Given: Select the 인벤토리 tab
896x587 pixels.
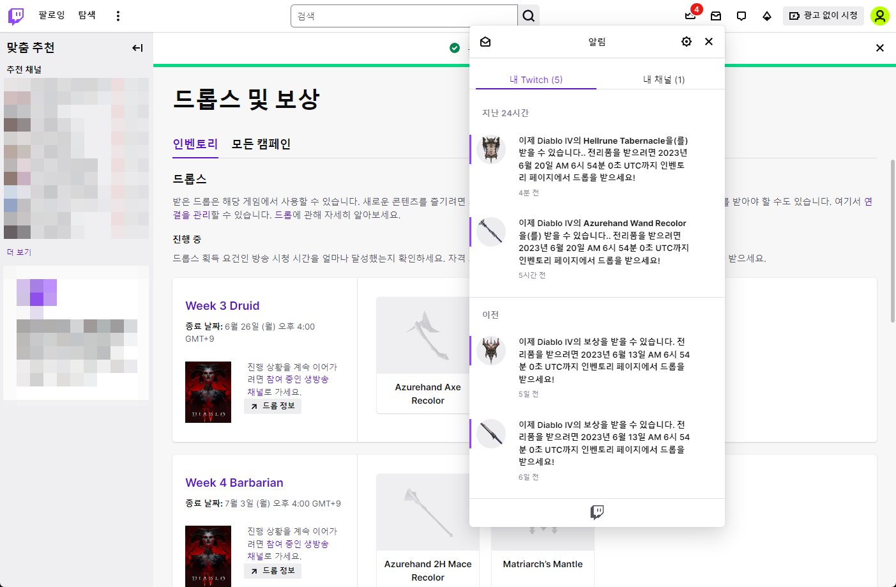Looking at the screenshot, I should (195, 144).
